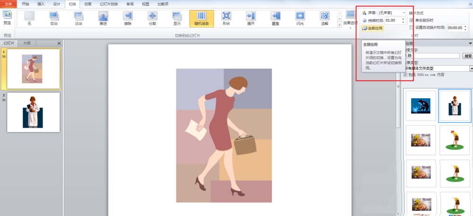Apply the 推进 (Push) transition

click(103, 18)
